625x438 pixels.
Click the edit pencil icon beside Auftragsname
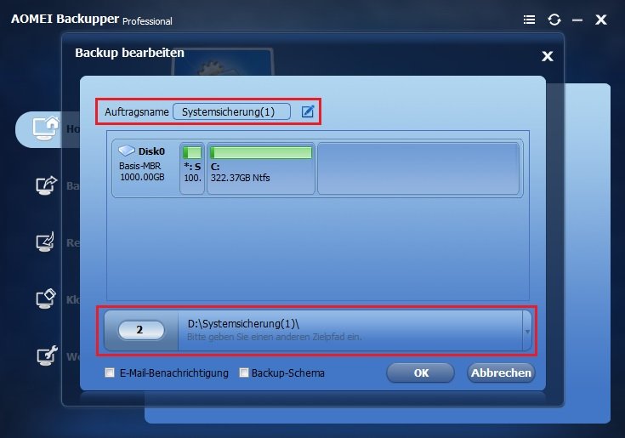(x=308, y=111)
